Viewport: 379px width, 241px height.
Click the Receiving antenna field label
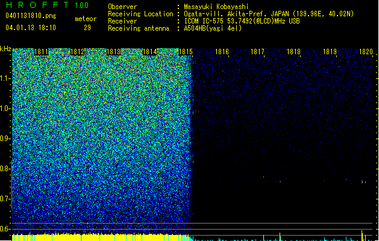pos(139,28)
